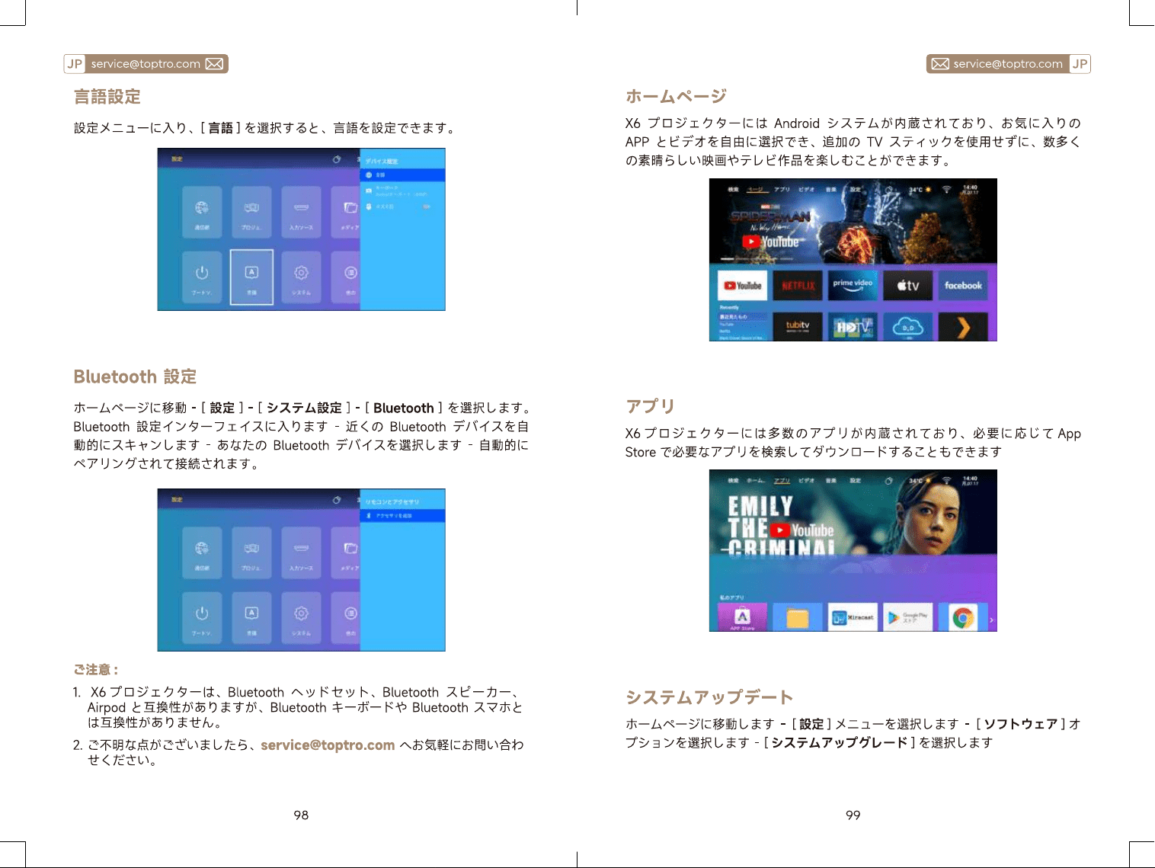Click the service@toptro.com badge on page 99
Viewport: 1155px width, 868px height.
click(x=1009, y=64)
